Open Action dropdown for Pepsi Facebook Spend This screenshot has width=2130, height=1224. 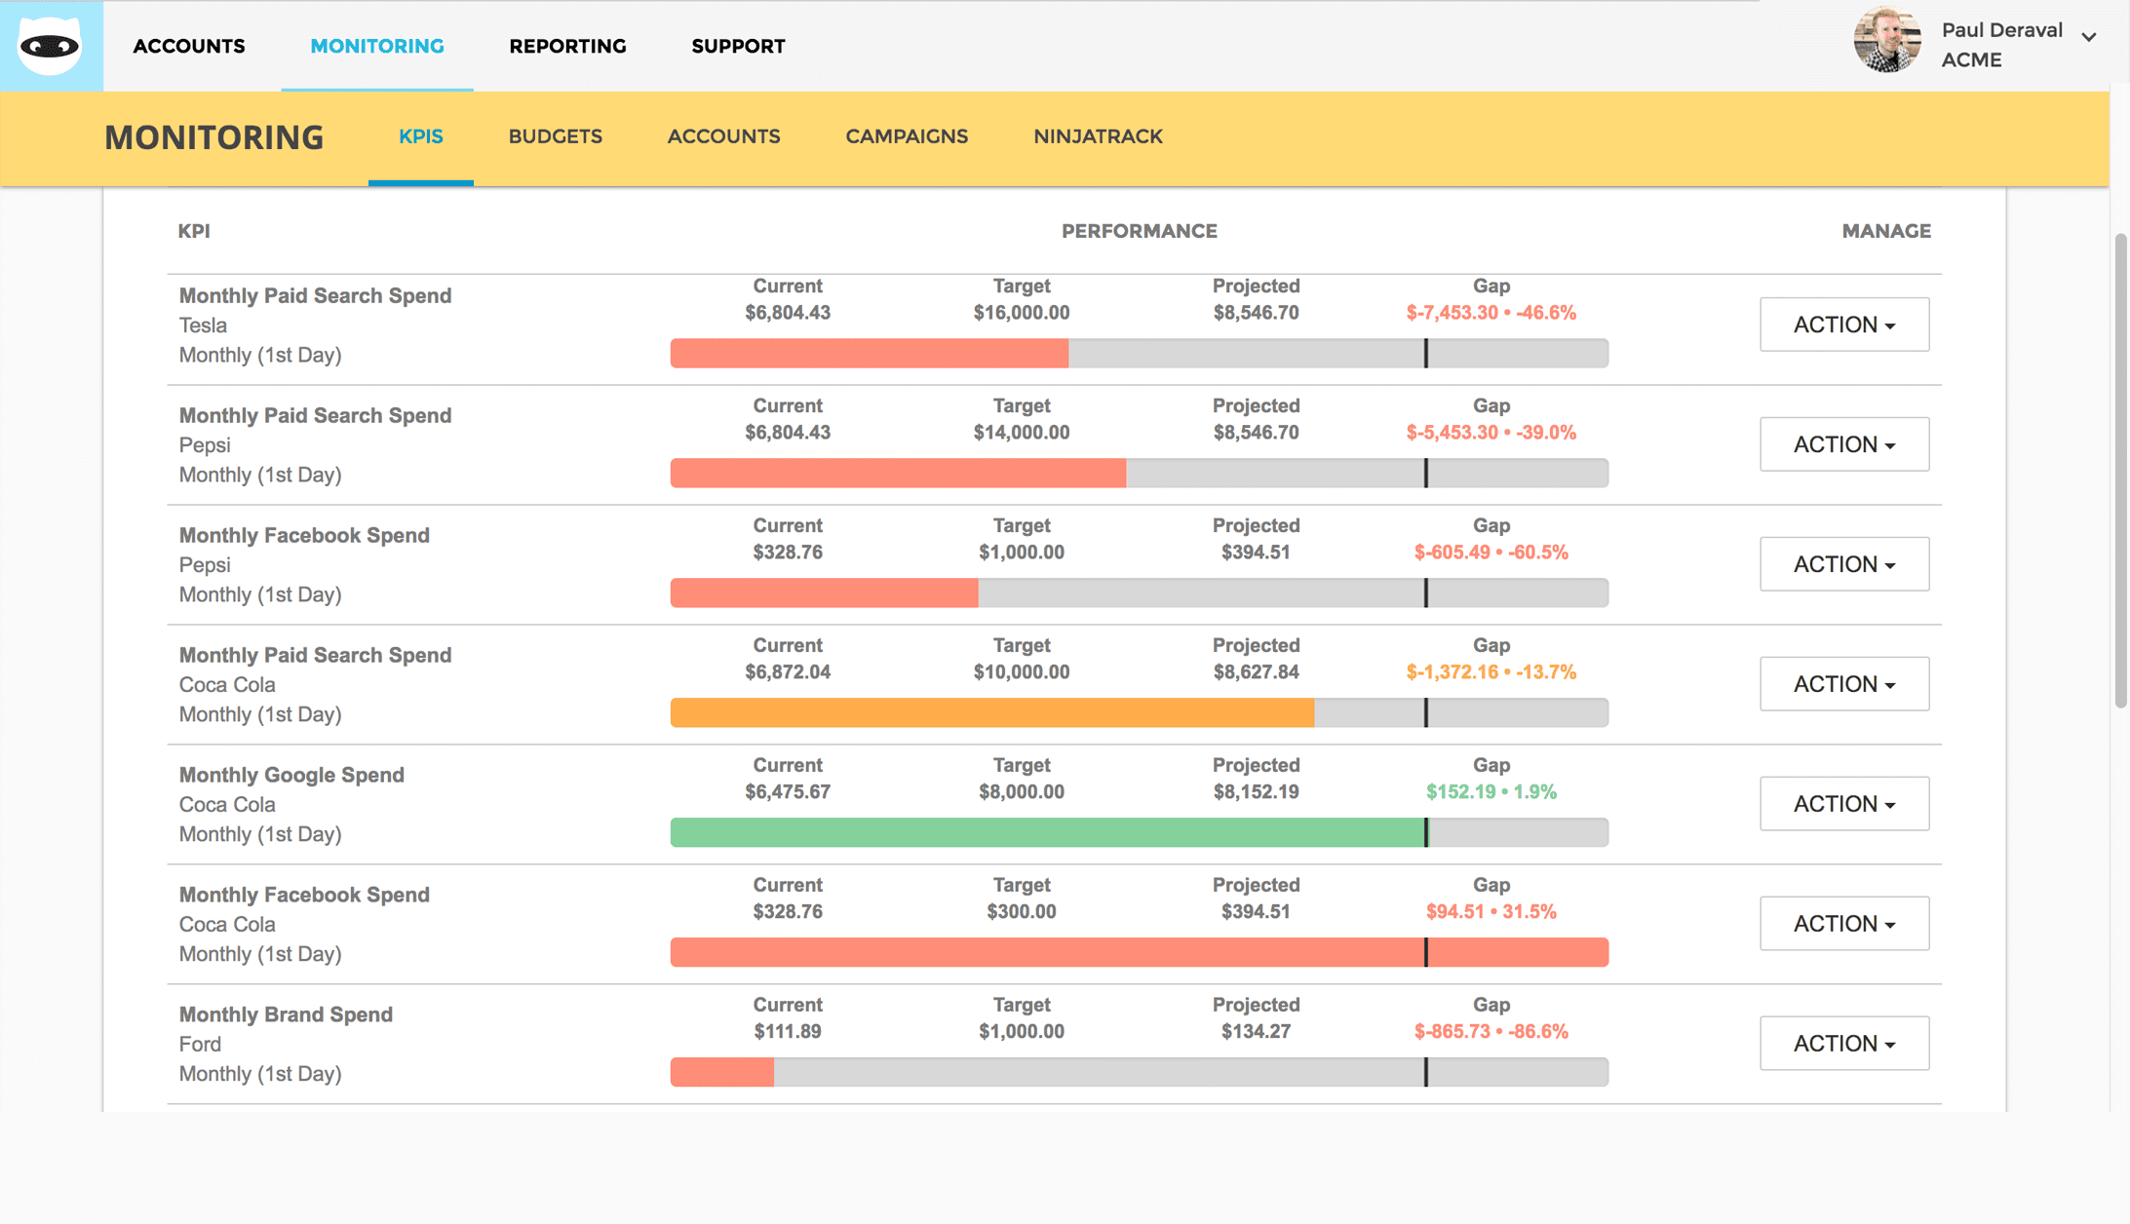tap(1844, 564)
